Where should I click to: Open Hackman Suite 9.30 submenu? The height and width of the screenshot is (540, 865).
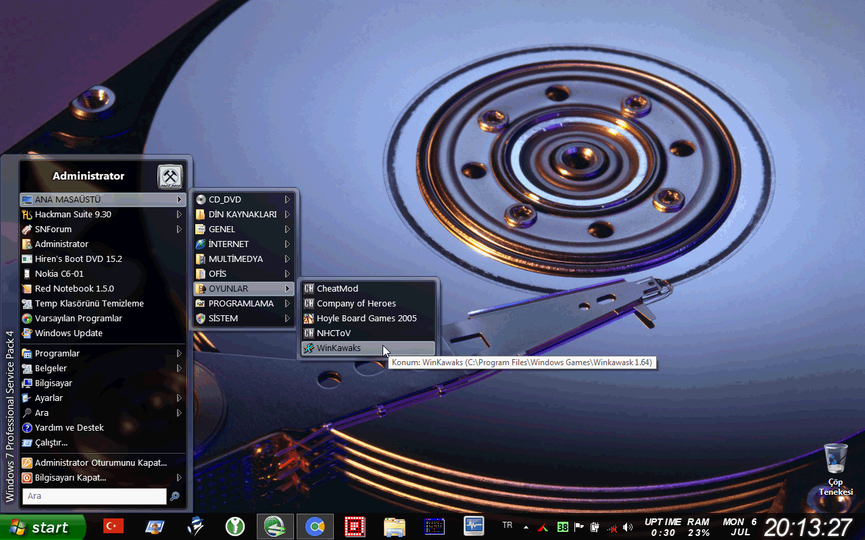click(103, 215)
